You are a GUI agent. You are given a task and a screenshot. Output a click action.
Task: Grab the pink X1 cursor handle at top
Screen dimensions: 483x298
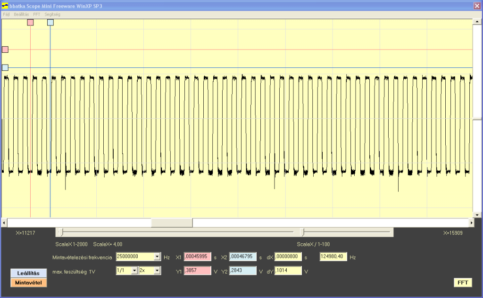coord(30,23)
